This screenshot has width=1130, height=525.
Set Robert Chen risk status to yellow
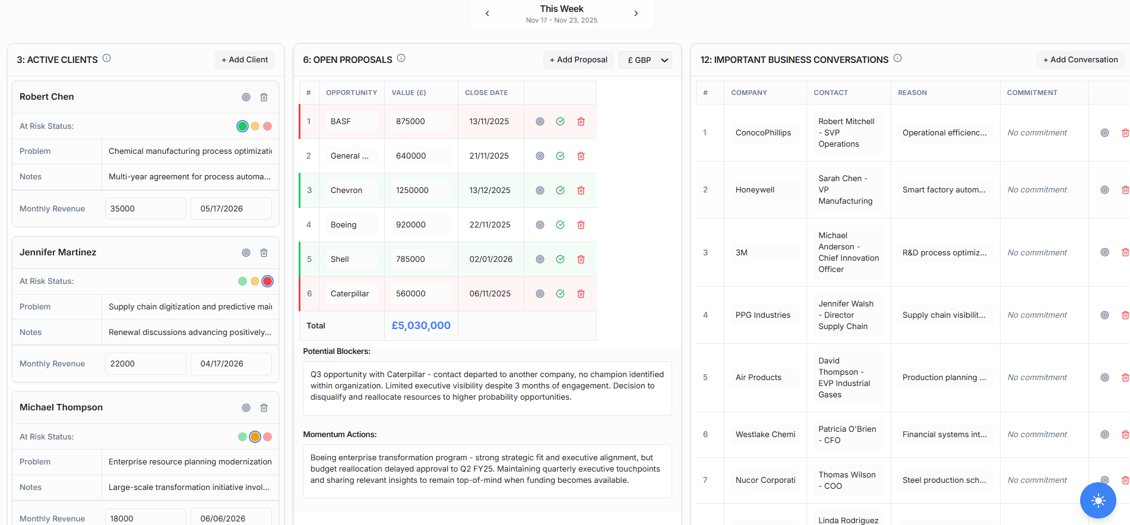tap(255, 126)
